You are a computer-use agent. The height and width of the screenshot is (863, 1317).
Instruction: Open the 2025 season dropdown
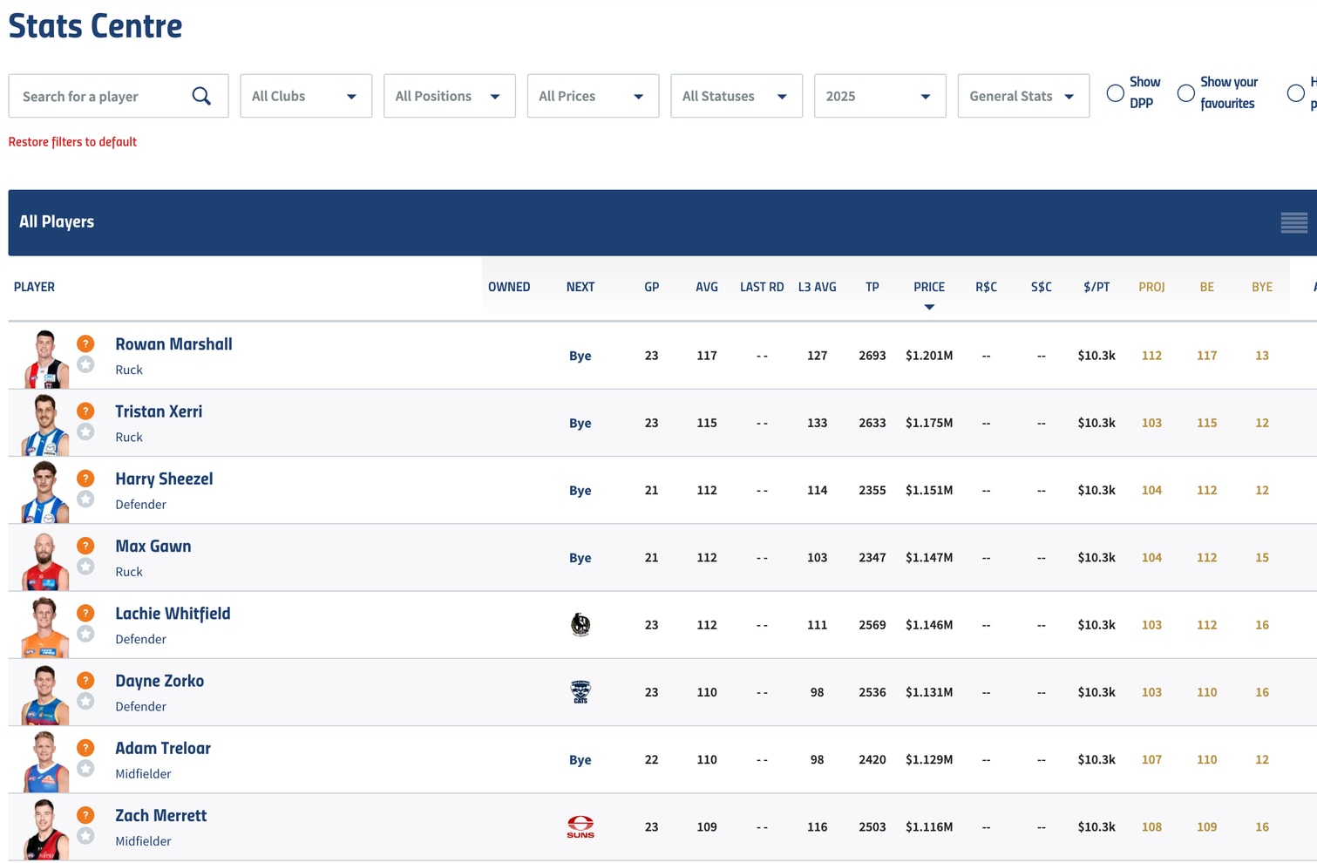click(879, 96)
